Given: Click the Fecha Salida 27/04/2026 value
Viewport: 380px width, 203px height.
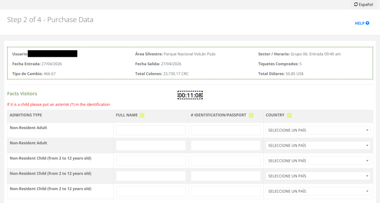Looking at the screenshot, I should point(171,64).
